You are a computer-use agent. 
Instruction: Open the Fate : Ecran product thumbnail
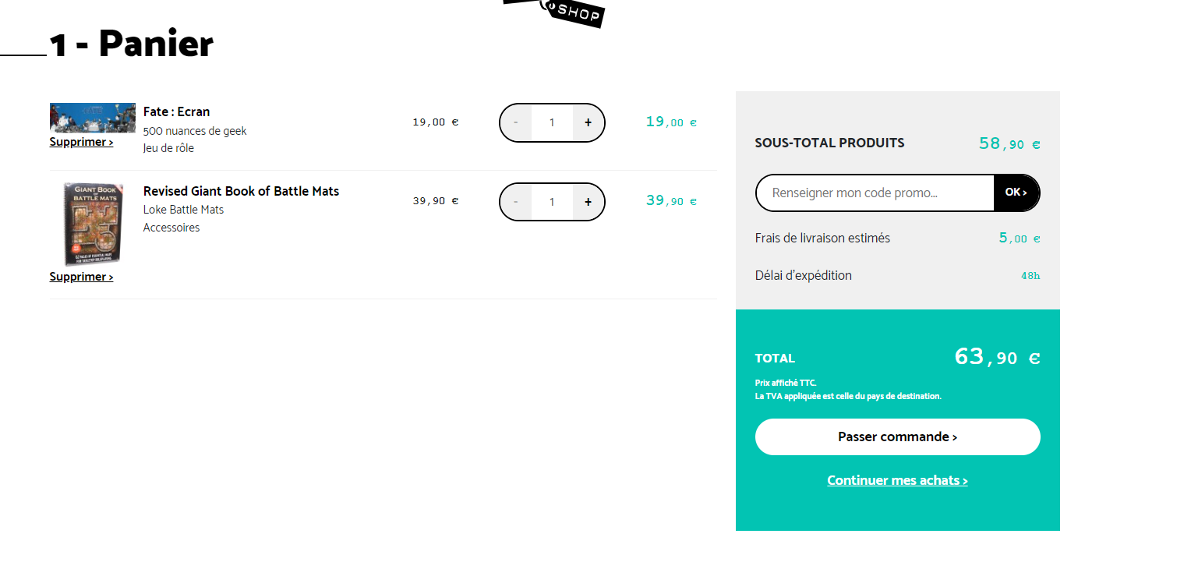(x=92, y=118)
